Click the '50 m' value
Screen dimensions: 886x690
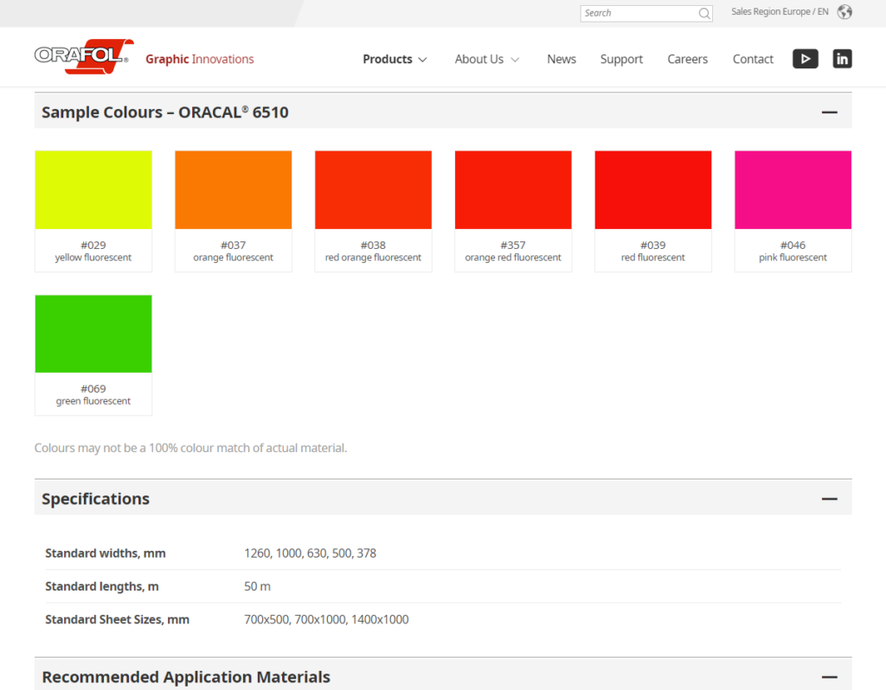click(257, 586)
